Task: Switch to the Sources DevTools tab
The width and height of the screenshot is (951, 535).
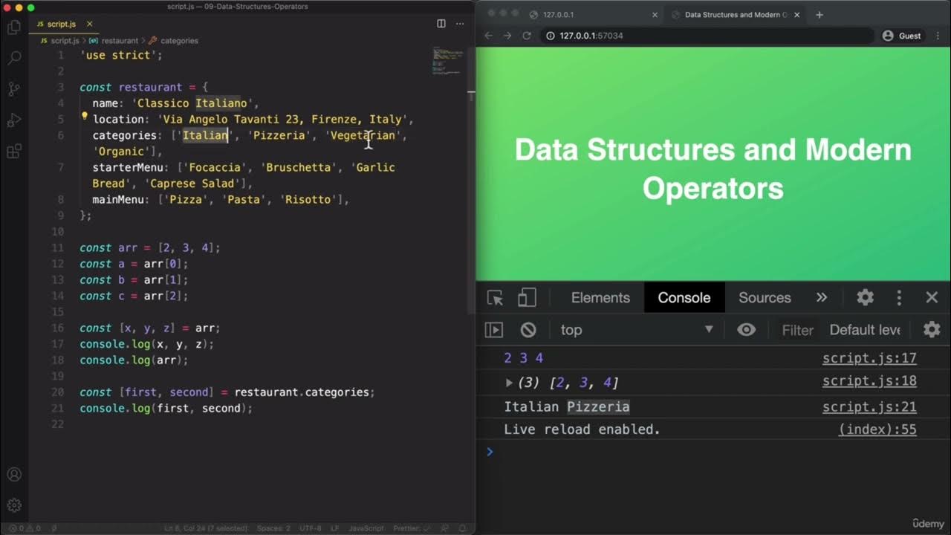Action: pos(765,298)
